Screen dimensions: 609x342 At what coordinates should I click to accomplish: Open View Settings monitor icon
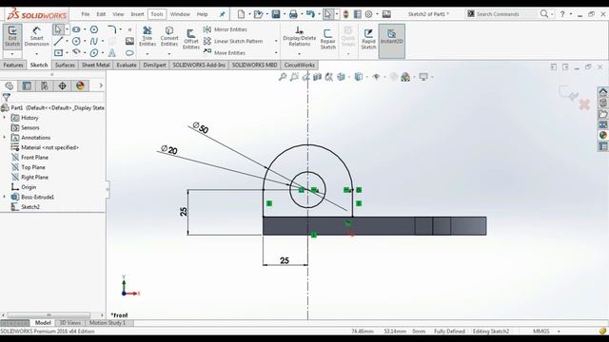point(423,77)
